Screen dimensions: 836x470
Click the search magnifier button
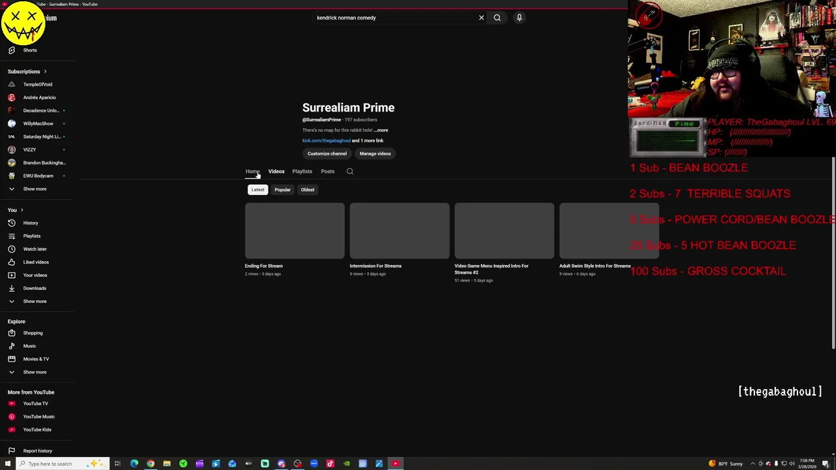coord(497,18)
